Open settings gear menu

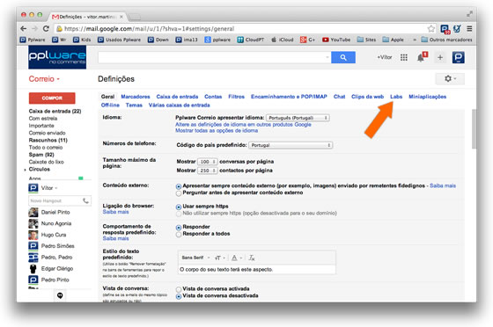(x=450, y=79)
